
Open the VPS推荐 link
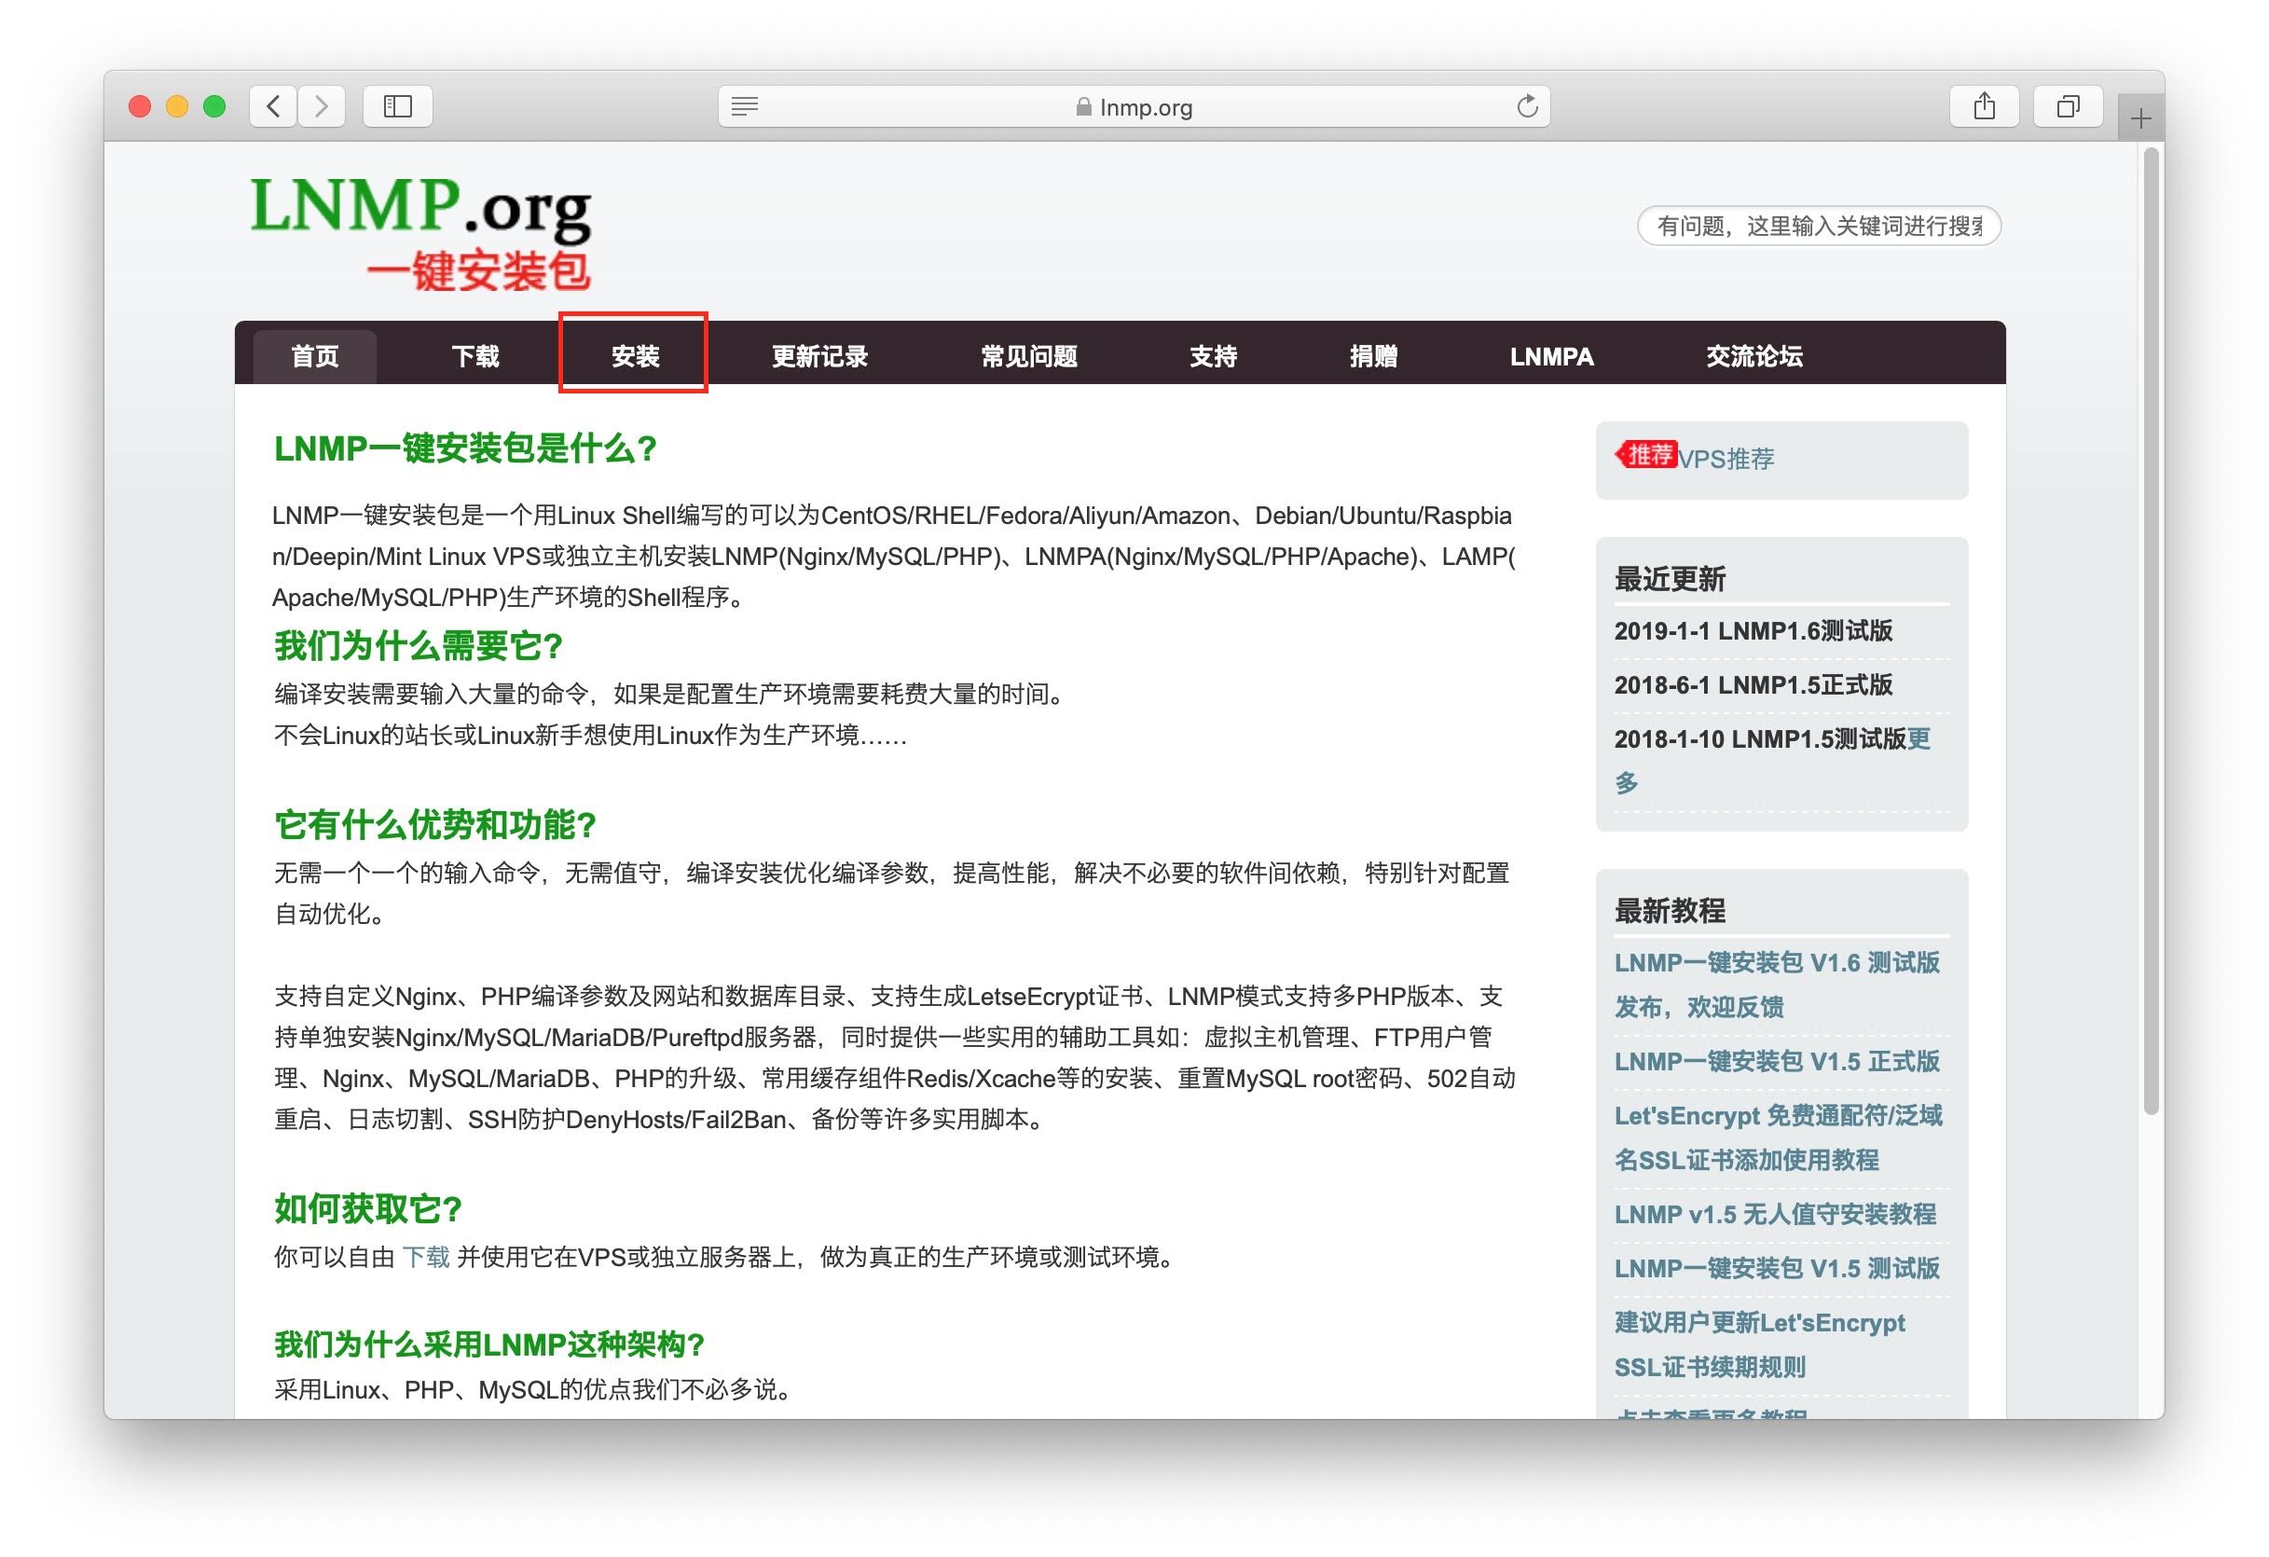point(1726,459)
